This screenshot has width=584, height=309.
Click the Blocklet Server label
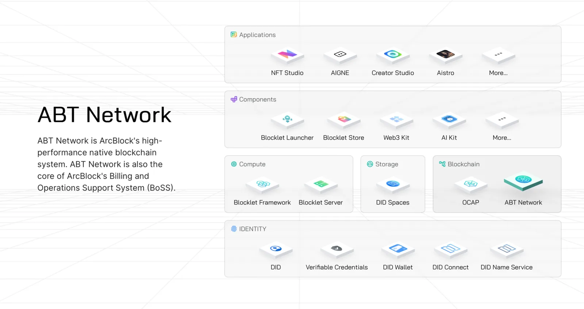point(321,202)
